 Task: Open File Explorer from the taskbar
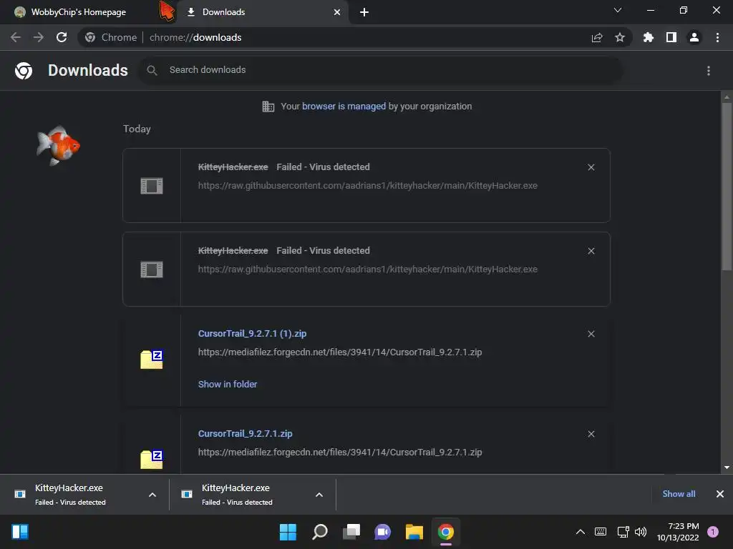(414, 532)
